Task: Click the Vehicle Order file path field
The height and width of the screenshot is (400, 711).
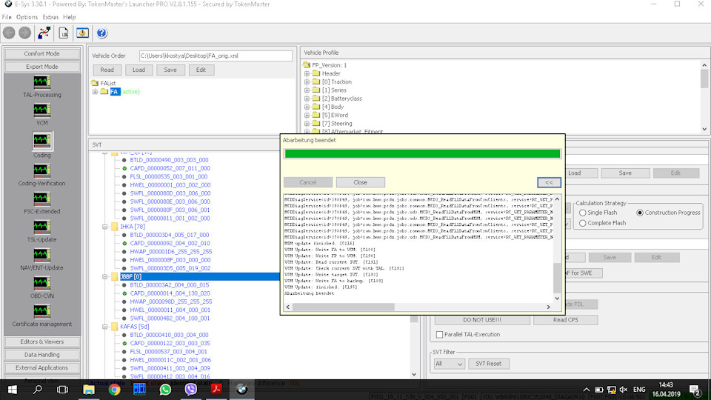Action: point(216,56)
